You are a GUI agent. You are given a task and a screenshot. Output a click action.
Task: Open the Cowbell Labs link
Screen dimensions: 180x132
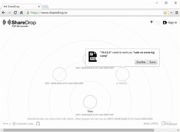[23, 124]
